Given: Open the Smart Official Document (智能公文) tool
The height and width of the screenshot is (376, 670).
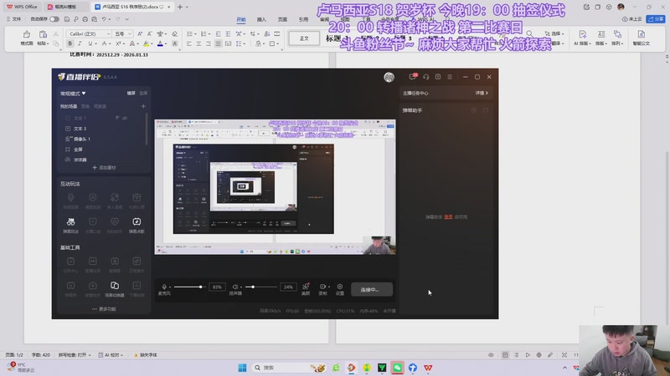Looking at the screenshot, I should pos(641,37).
